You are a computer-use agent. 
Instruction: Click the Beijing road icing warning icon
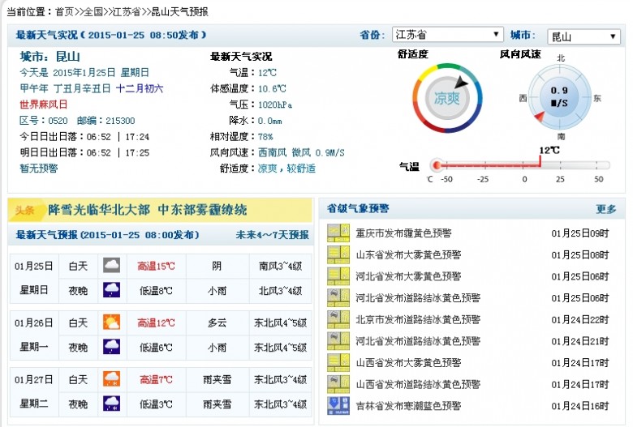[338, 319]
